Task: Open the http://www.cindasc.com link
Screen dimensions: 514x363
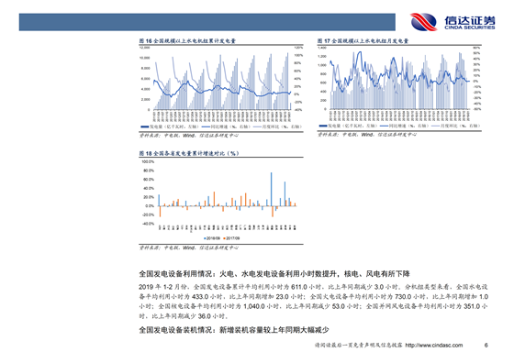Action: click(x=433, y=346)
